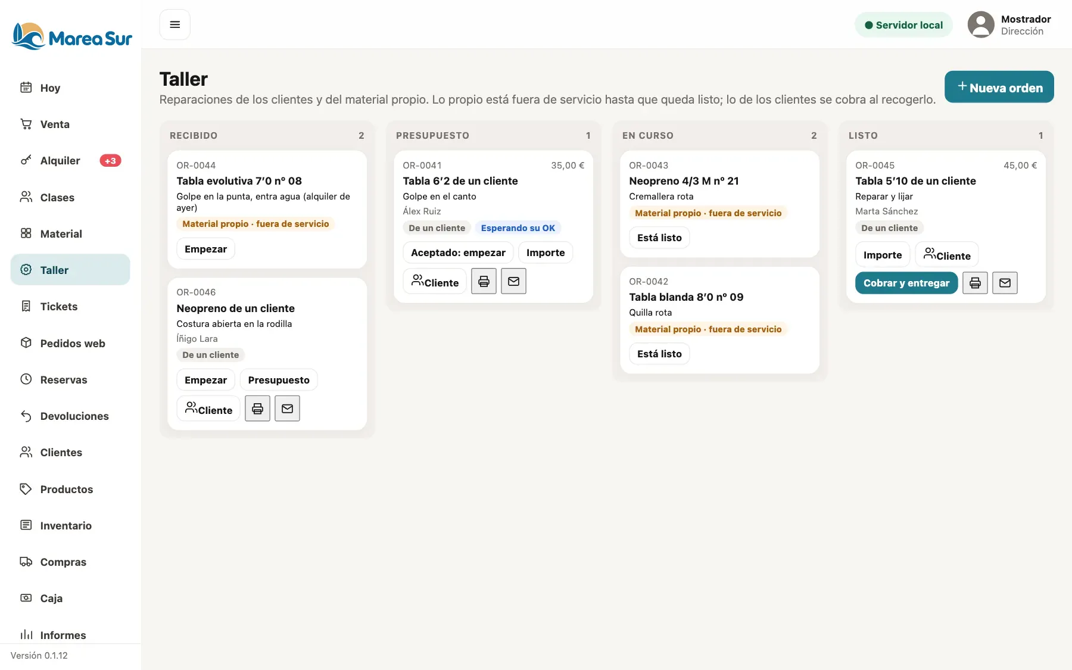This screenshot has height=670, width=1072.
Task: Create a new order with Nueva orden
Action: [999, 87]
